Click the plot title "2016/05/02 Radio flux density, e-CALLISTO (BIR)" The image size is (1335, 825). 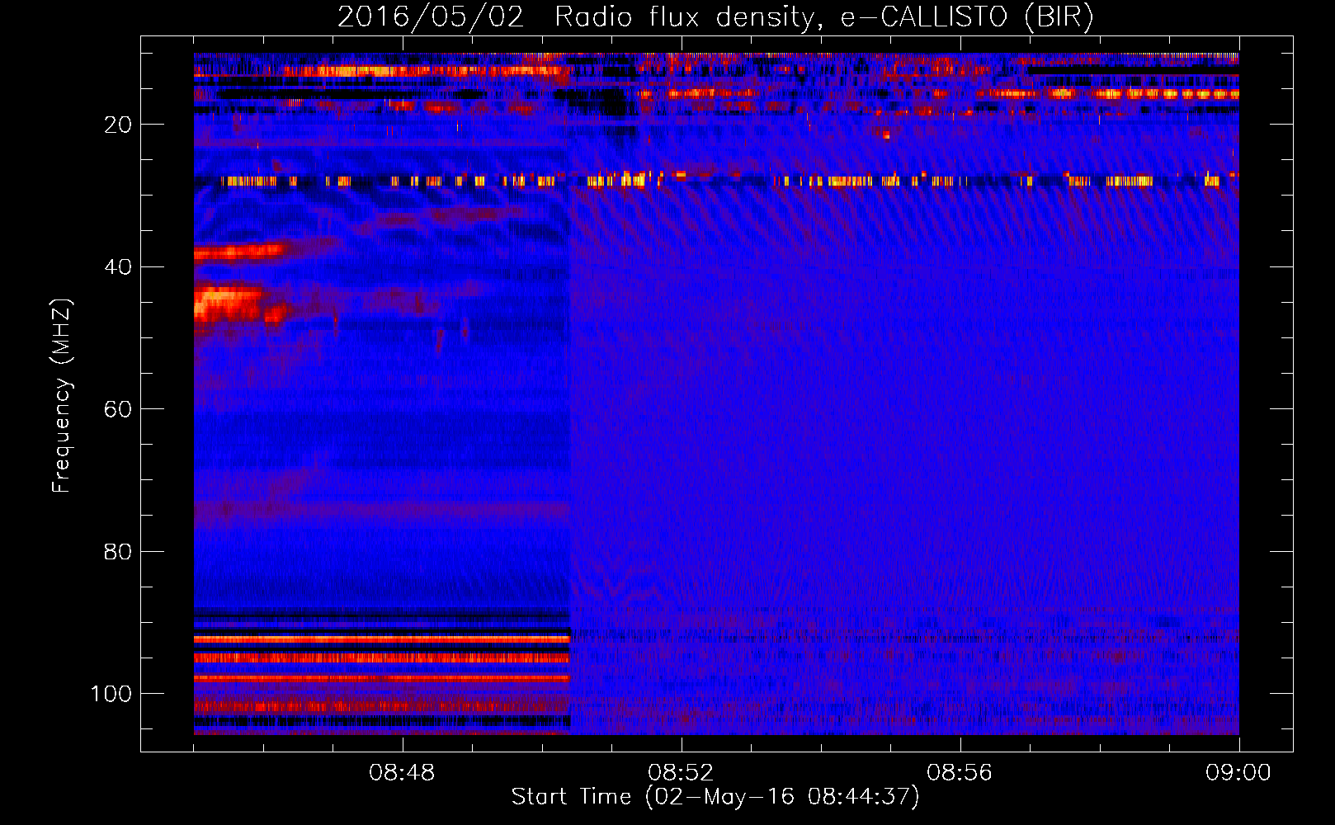tap(715, 17)
